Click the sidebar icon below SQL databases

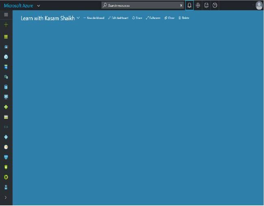[6, 77]
